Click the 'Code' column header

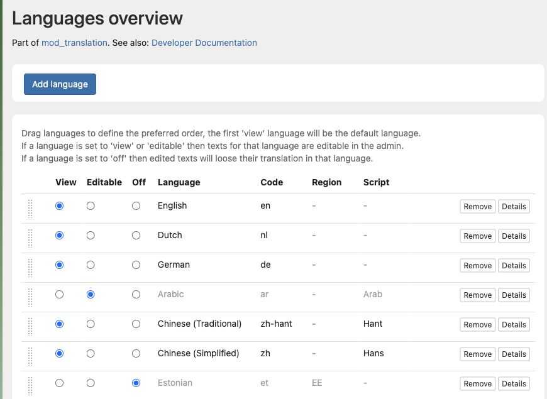(272, 182)
